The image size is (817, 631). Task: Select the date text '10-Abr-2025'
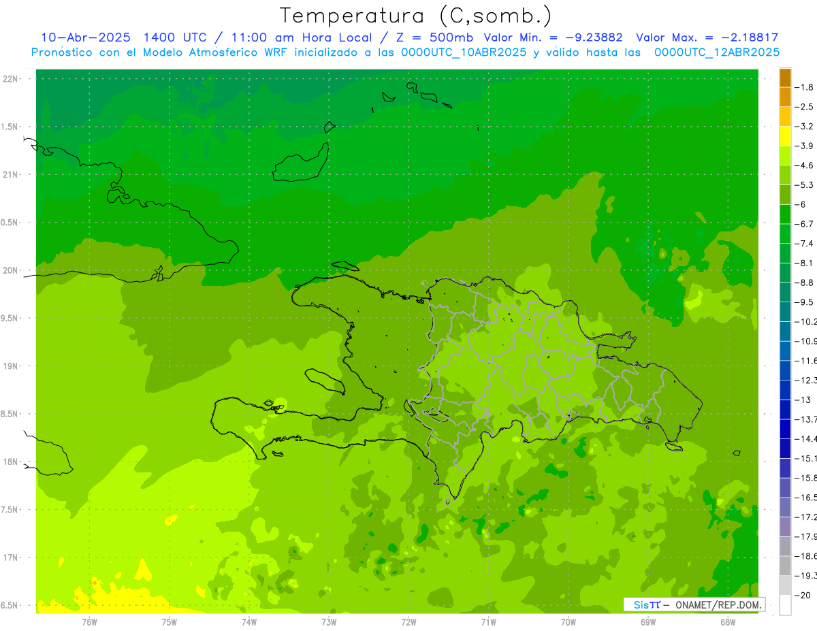(x=85, y=37)
